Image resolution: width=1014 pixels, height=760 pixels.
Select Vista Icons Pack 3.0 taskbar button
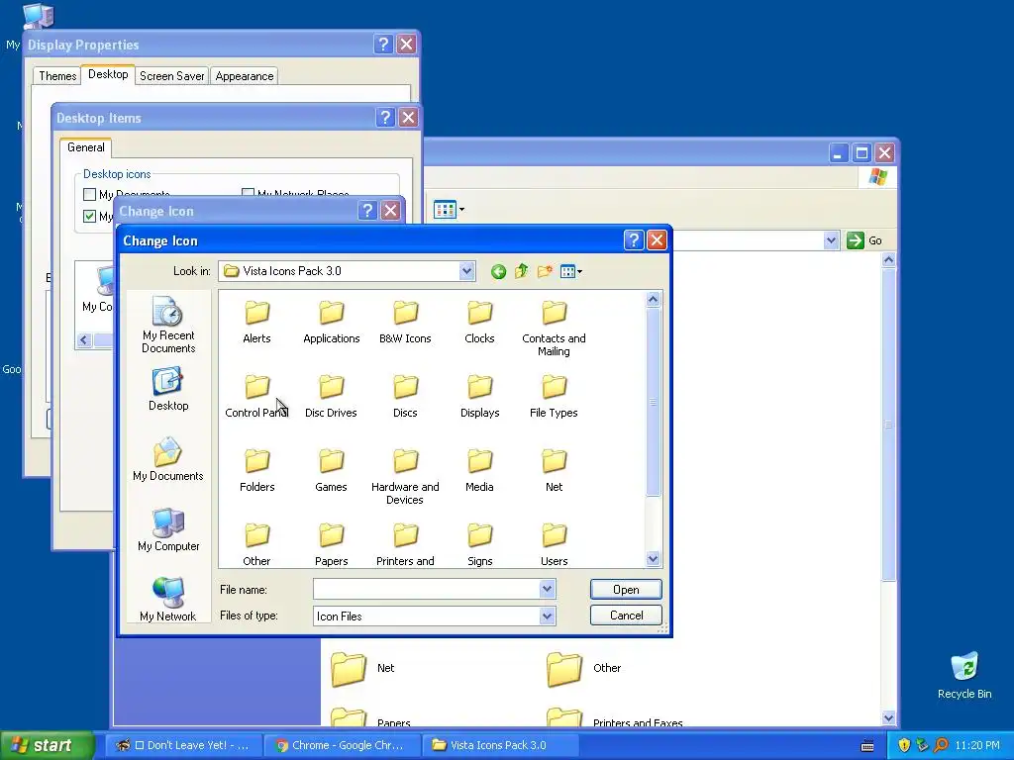click(499, 745)
